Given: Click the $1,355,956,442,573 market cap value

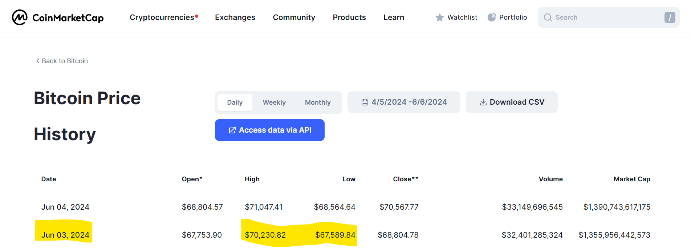Looking at the screenshot, I should click(x=614, y=235).
